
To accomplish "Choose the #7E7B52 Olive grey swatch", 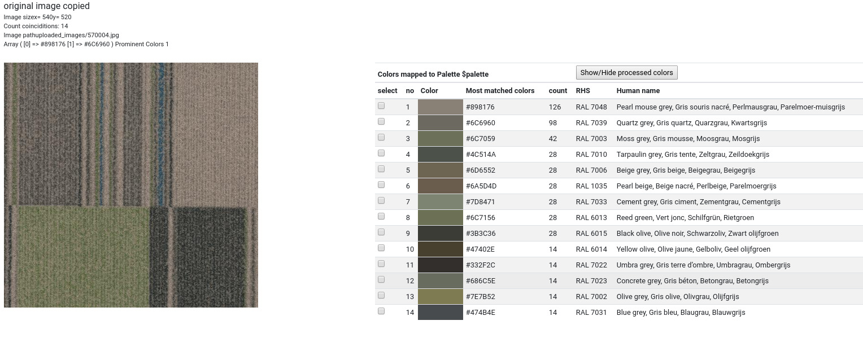I will coord(440,297).
